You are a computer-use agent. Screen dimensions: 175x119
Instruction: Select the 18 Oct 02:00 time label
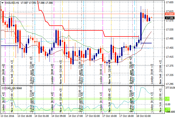pyautogui.click(x=144, y=116)
